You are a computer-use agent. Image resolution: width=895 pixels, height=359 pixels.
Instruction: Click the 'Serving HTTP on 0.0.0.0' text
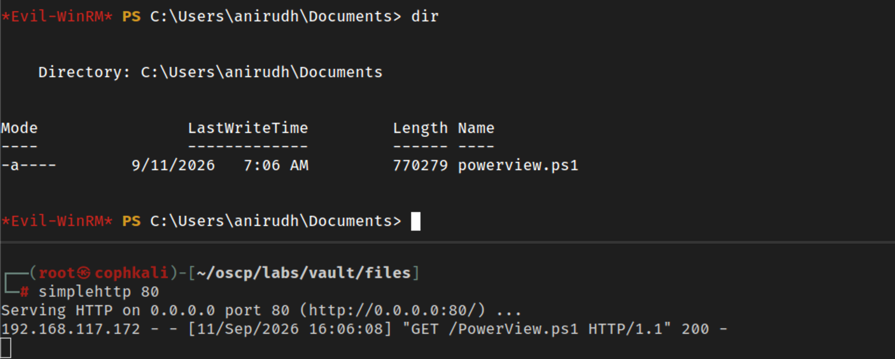pos(108,310)
